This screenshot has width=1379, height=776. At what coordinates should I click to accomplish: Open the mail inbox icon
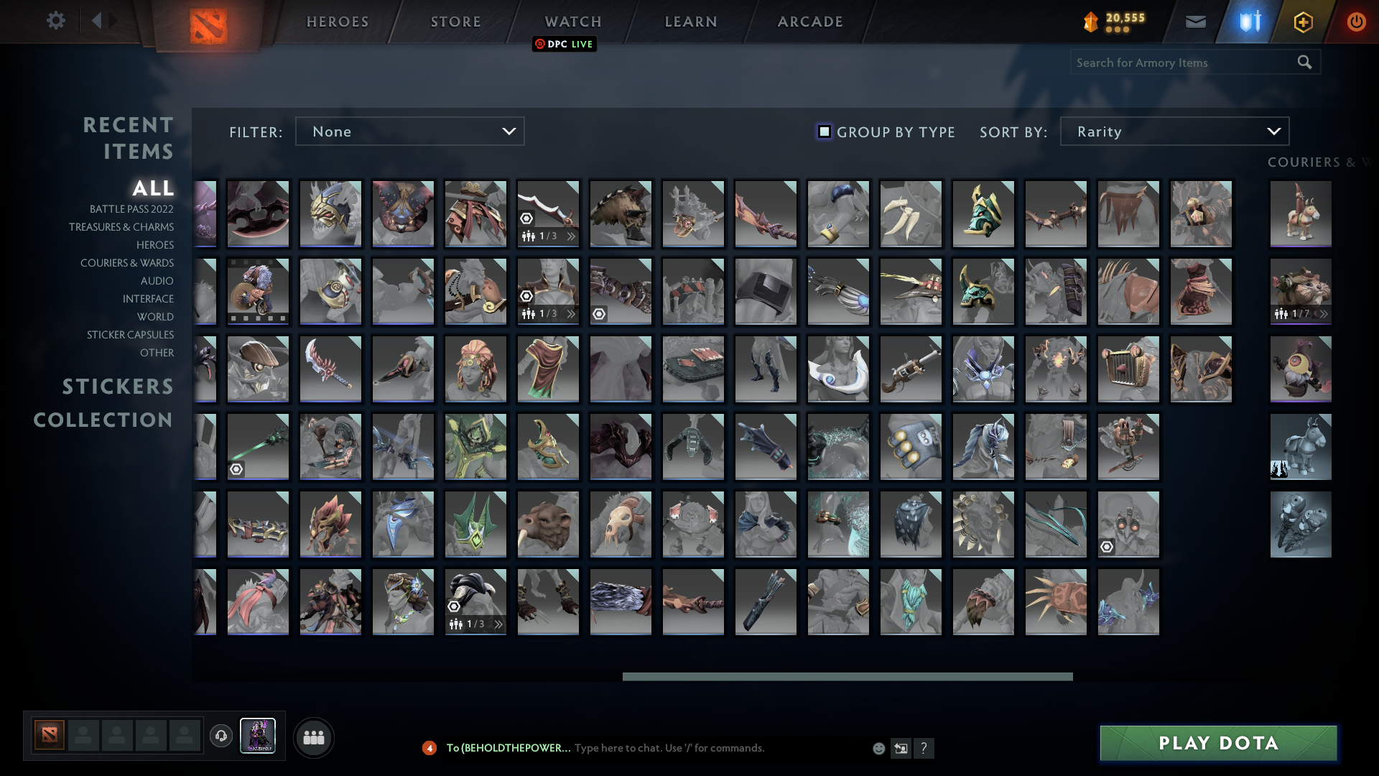(x=1195, y=22)
